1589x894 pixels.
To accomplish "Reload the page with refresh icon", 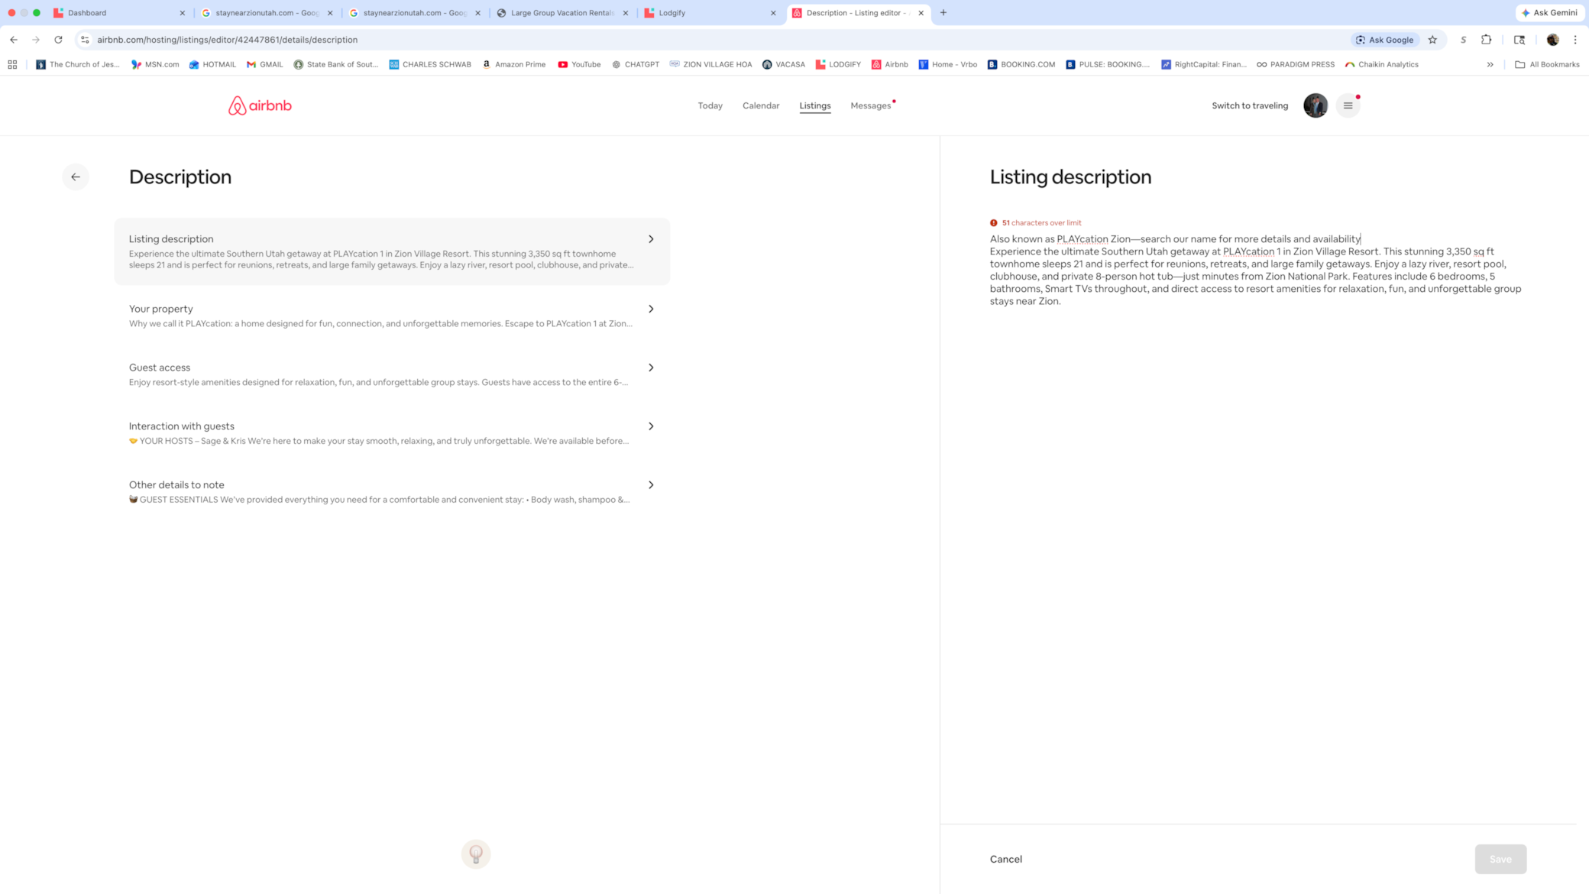I will 58,40.
